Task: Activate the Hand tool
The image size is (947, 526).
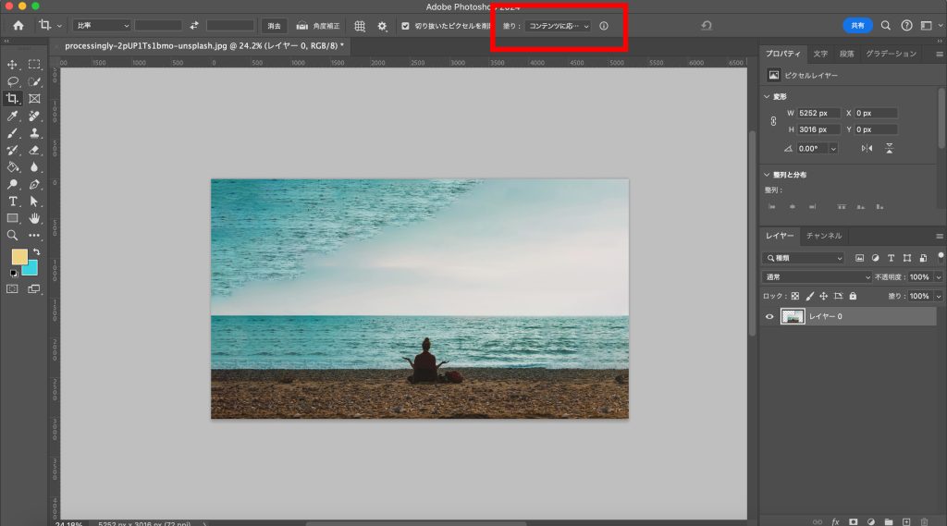Action: coord(34,218)
